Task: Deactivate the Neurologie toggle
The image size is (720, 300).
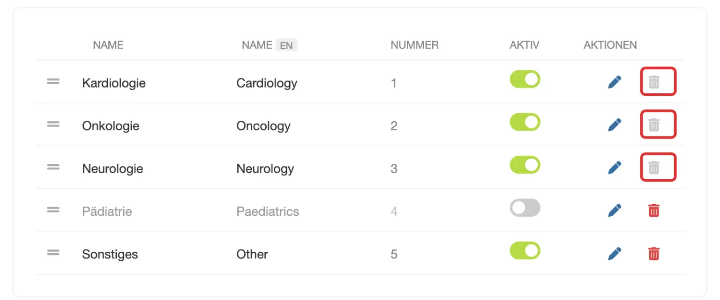Action: (525, 165)
